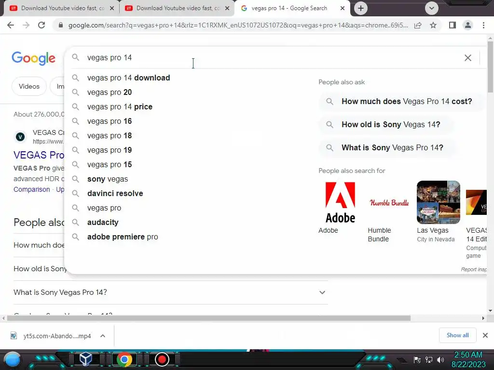Choose suggestion sony vegas
The width and height of the screenshot is (494, 370).
[x=108, y=179]
